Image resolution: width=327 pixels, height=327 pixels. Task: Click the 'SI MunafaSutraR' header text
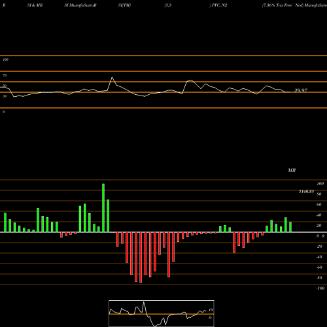coord(80,5)
